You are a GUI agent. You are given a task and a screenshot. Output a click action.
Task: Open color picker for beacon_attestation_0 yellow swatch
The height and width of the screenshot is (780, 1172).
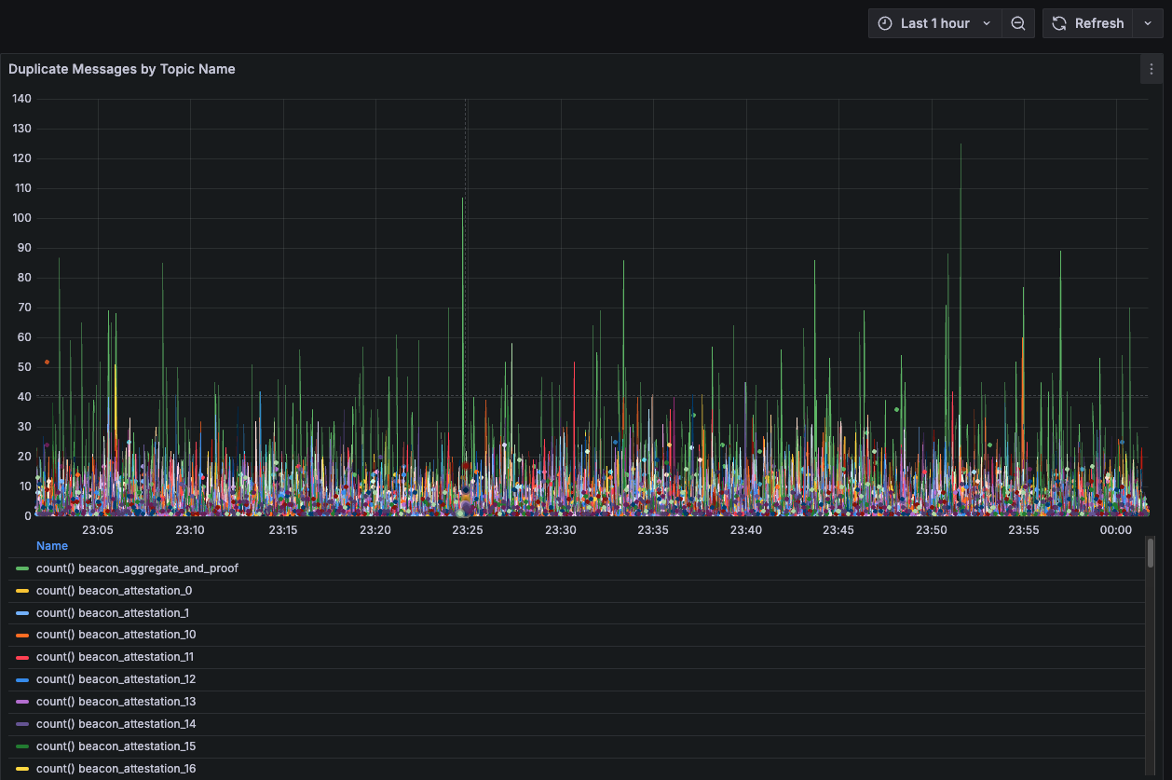pos(22,591)
